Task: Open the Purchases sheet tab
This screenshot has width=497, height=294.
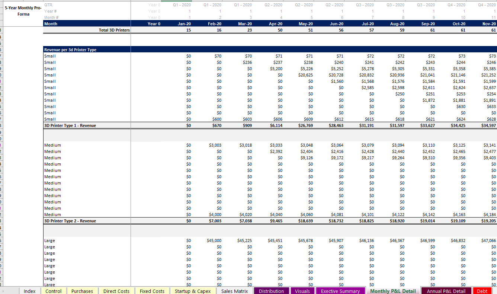Action: coord(82,291)
